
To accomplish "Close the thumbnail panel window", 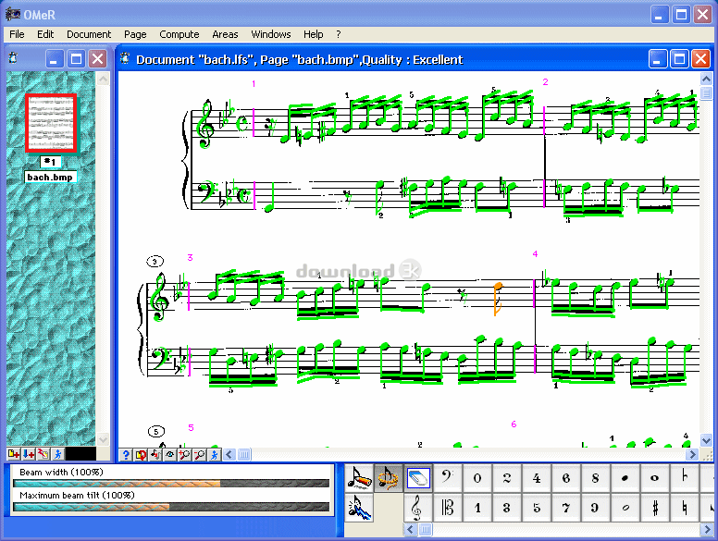I will [x=97, y=59].
